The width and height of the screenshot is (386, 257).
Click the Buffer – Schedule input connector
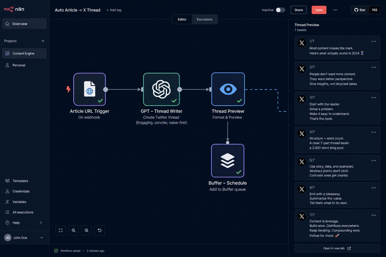point(228,143)
